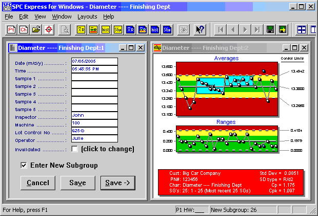318x216 pixels.
Task: Click the Sample 1 input field
Action: click(94, 78)
